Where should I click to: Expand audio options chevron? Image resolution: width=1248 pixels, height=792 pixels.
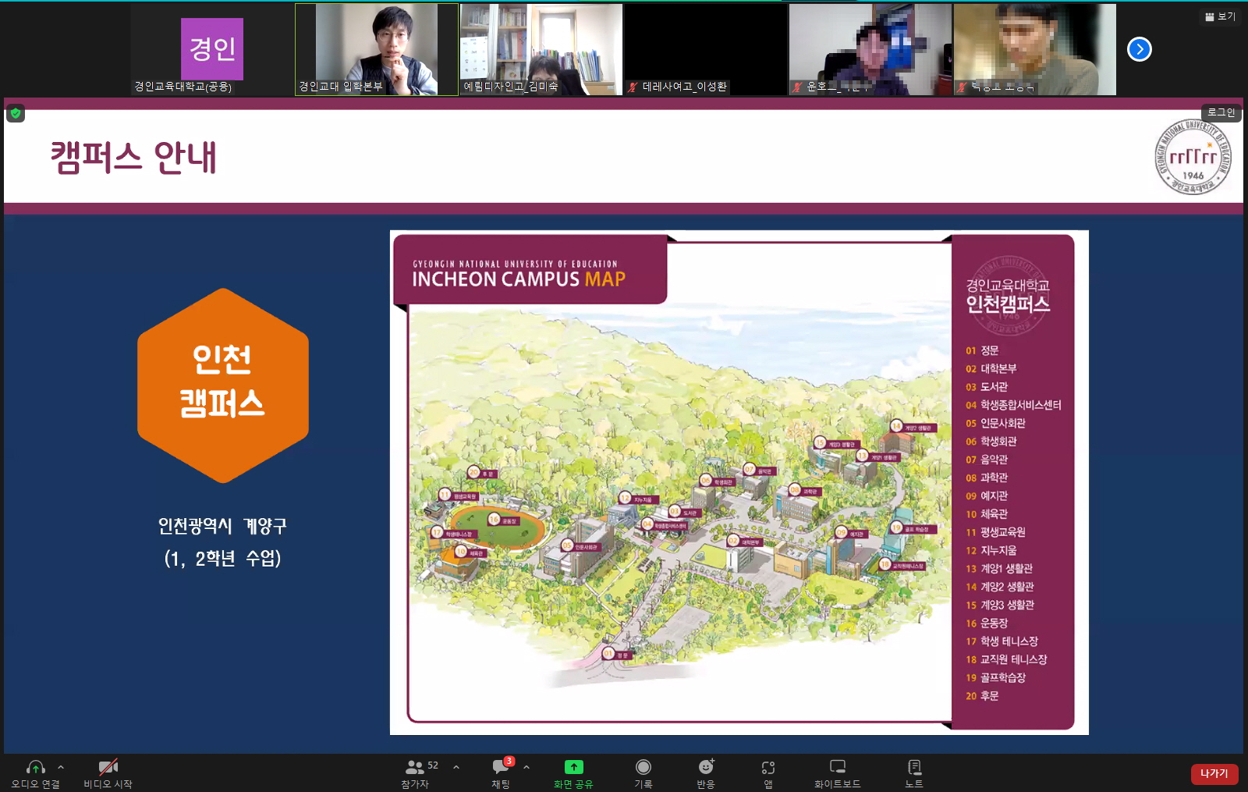(x=61, y=767)
